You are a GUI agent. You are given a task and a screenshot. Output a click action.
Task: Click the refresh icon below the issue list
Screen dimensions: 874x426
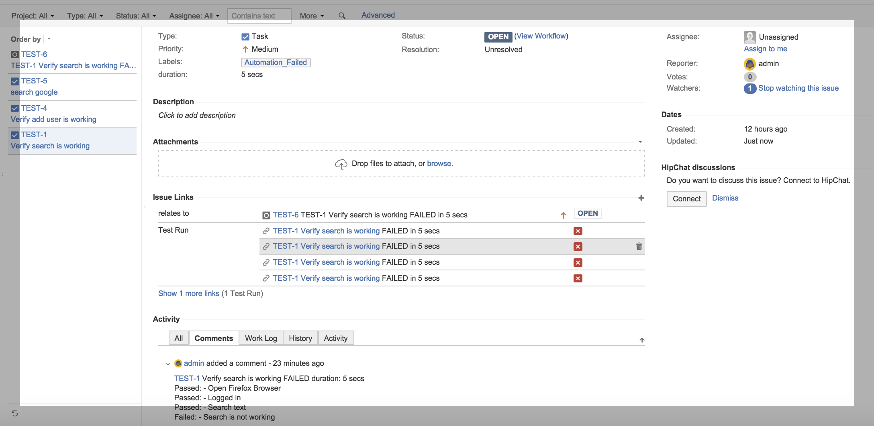15,413
